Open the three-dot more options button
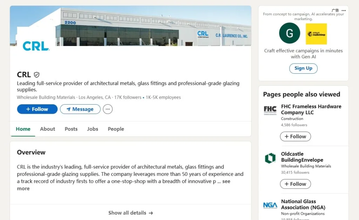Screen dimensions: 359x220 (x=108, y=109)
